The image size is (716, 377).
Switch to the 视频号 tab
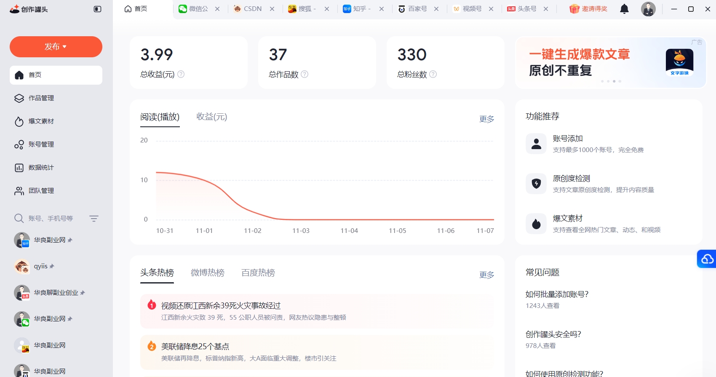click(467, 9)
